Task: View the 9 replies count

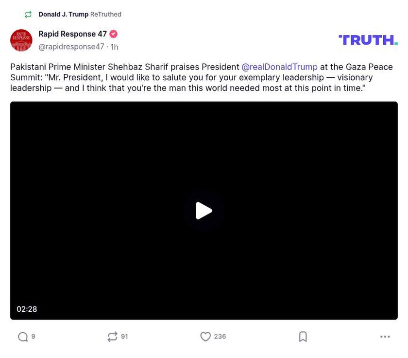Action: pyautogui.click(x=33, y=336)
